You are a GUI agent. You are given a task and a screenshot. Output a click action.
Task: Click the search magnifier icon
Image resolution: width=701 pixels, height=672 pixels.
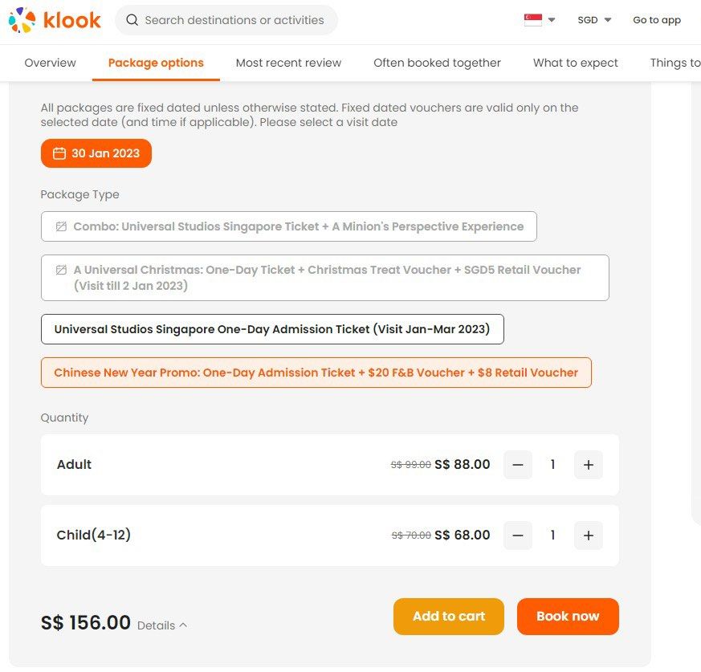132,20
